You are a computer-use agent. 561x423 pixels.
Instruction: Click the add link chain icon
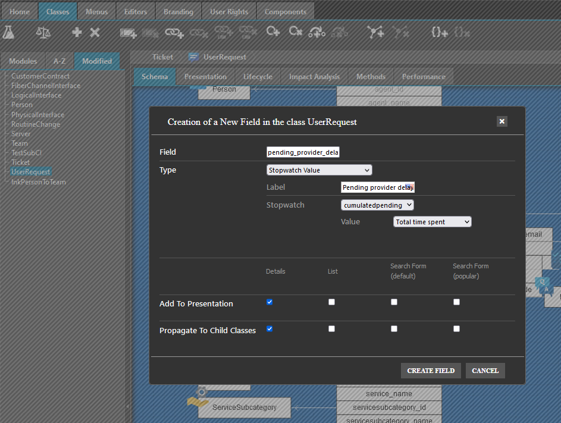pyautogui.click(x=174, y=33)
